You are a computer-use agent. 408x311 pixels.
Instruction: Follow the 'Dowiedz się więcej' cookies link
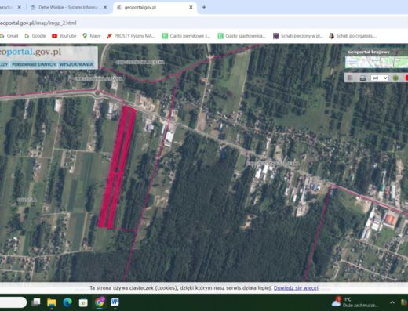pos(296,287)
